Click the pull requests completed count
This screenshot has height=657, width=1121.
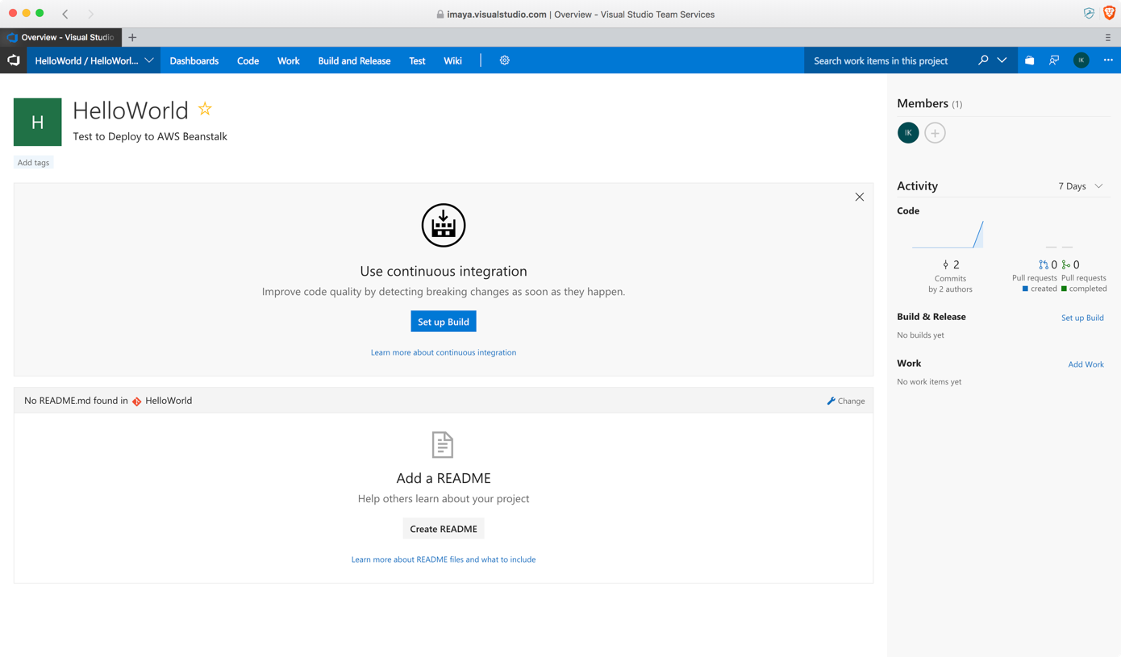click(1071, 264)
